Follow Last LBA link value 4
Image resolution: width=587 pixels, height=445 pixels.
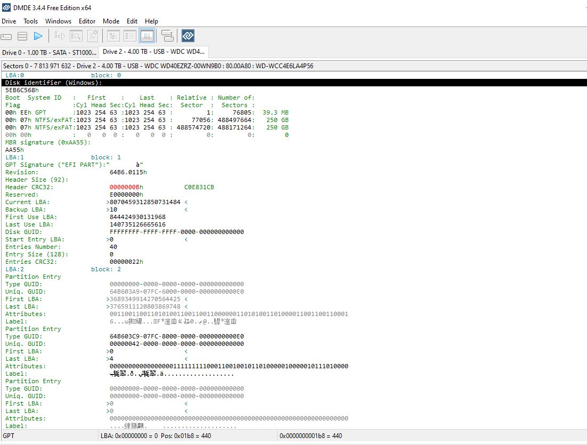click(111, 359)
